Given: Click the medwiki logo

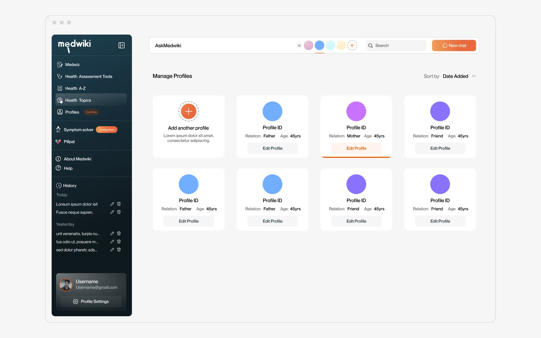Looking at the screenshot, I should [x=74, y=46].
